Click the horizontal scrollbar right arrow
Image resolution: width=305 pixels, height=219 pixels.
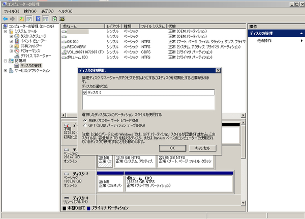[243, 115]
